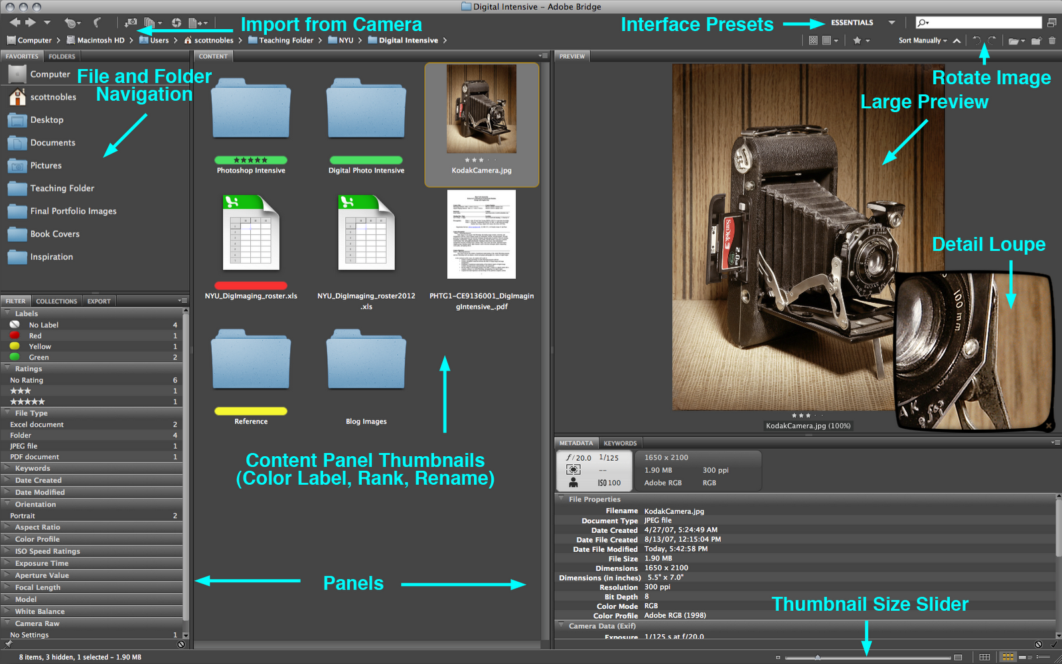
Task: Open the Essentials workspace dropdown
Action: pyautogui.click(x=891, y=22)
